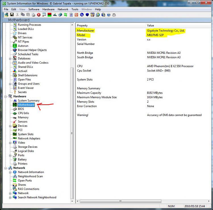Click the dark blue shield toolbar icon
Image resolution: width=213 pixels, height=210 pixels.
[87, 15]
